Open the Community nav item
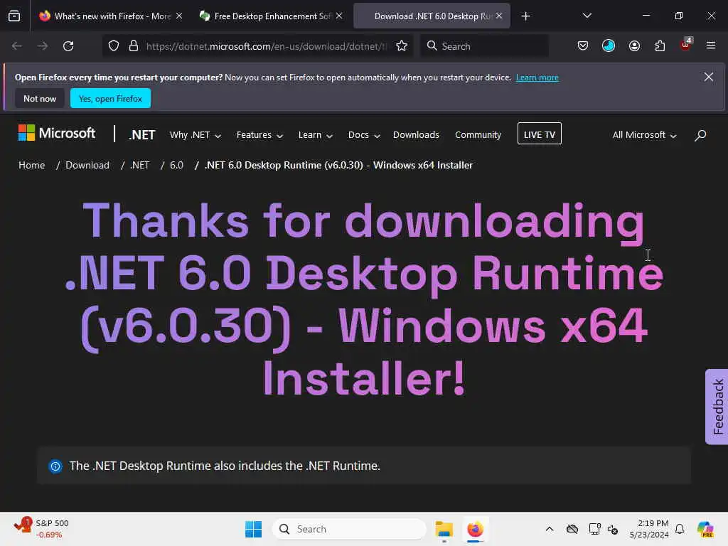728x546 pixels. tap(478, 134)
